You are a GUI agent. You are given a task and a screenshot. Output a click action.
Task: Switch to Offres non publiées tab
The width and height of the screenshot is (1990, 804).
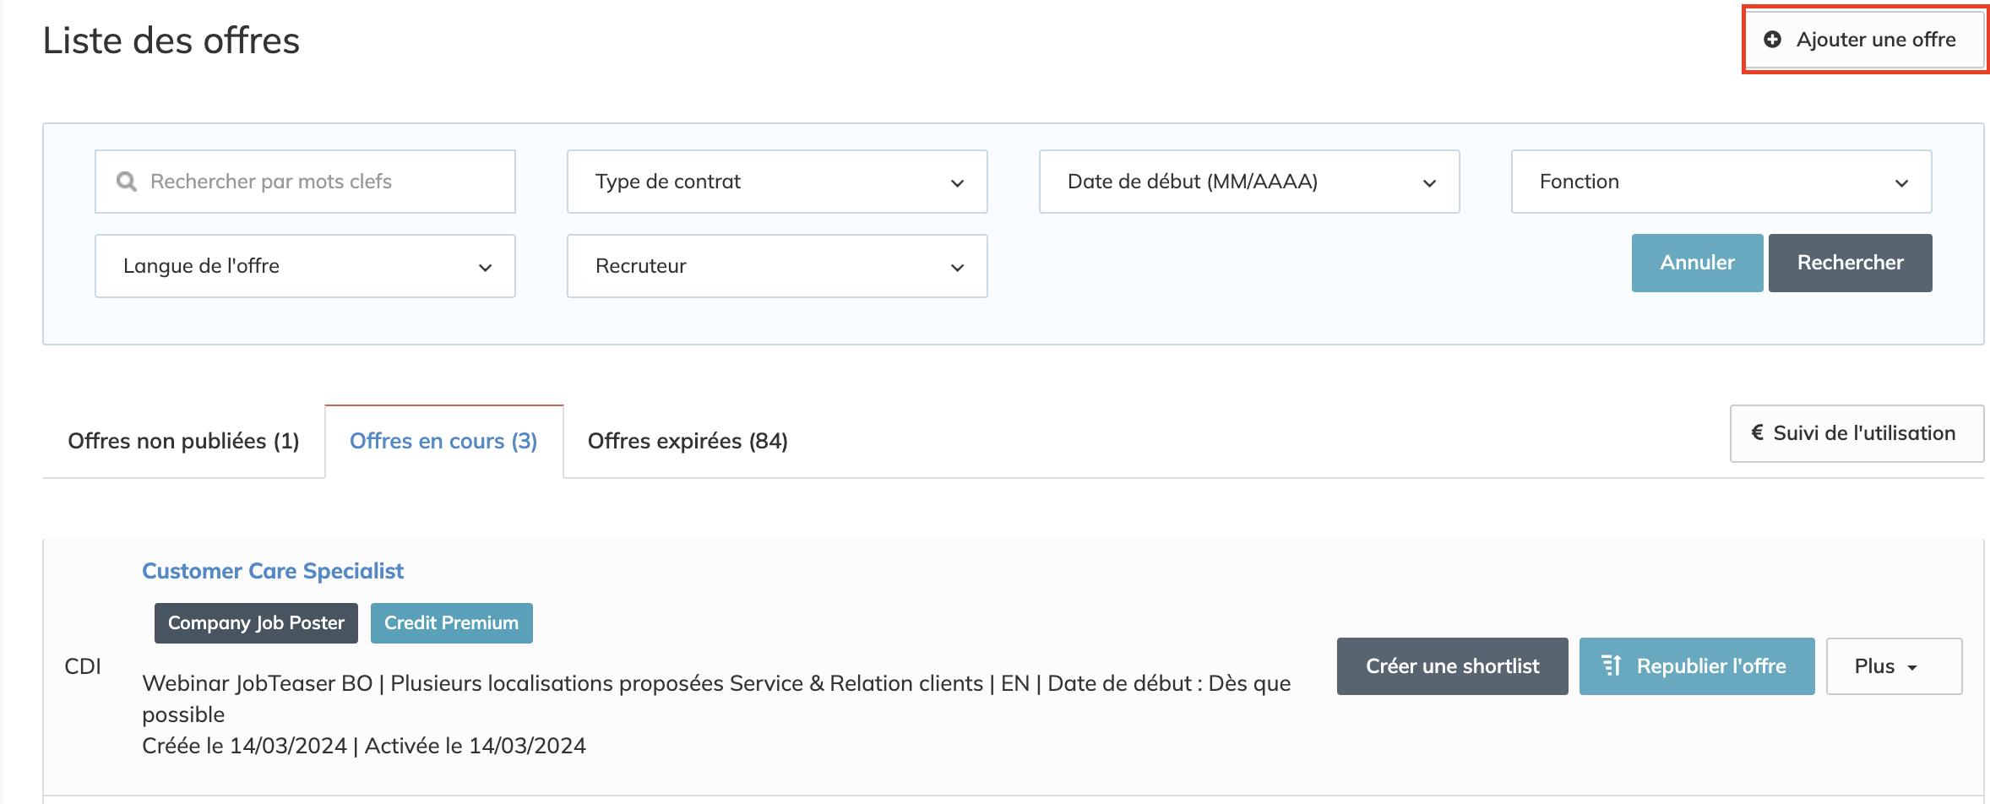pyautogui.click(x=183, y=441)
